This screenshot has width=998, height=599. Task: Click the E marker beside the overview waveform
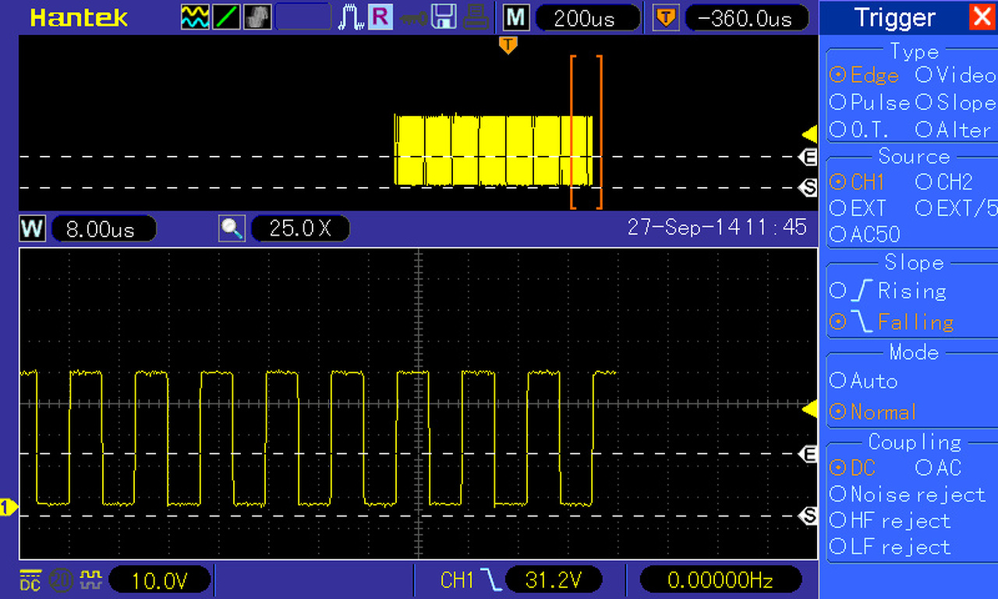pos(809,157)
